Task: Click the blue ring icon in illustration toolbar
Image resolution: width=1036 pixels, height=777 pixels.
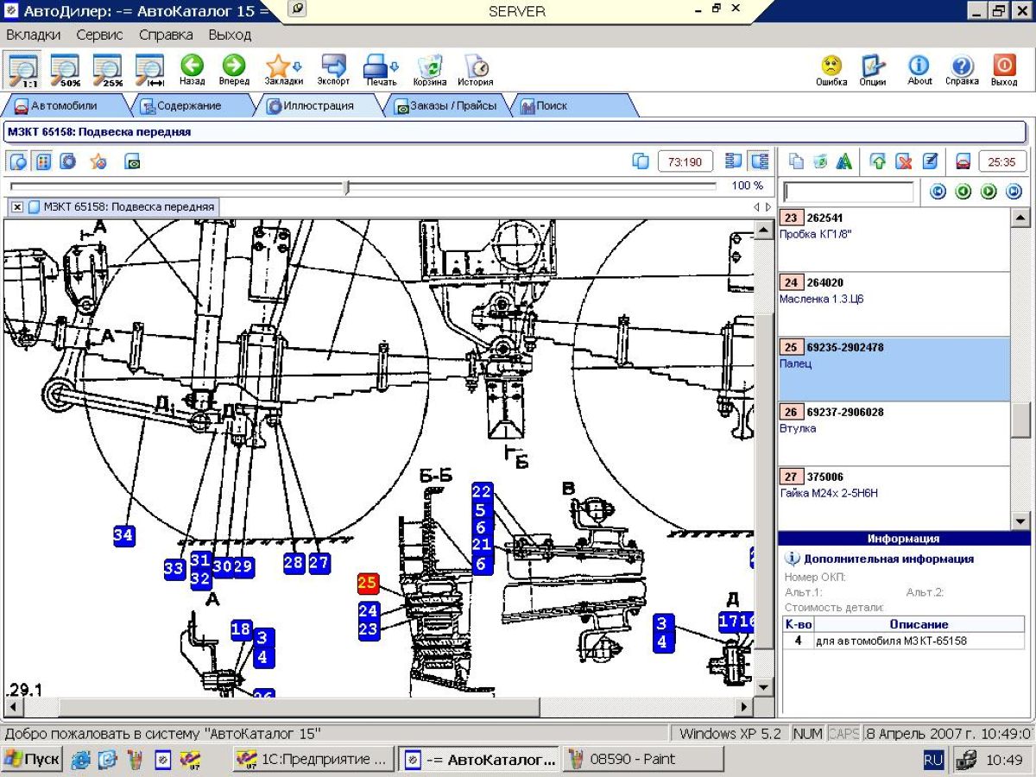Action: click(x=66, y=161)
